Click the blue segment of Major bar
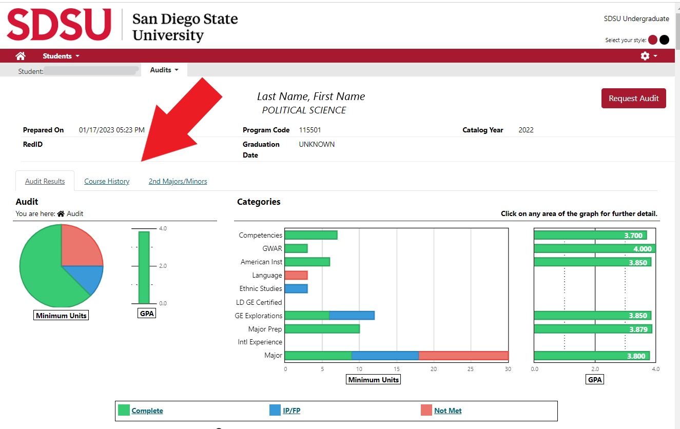 click(x=385, y=356)
